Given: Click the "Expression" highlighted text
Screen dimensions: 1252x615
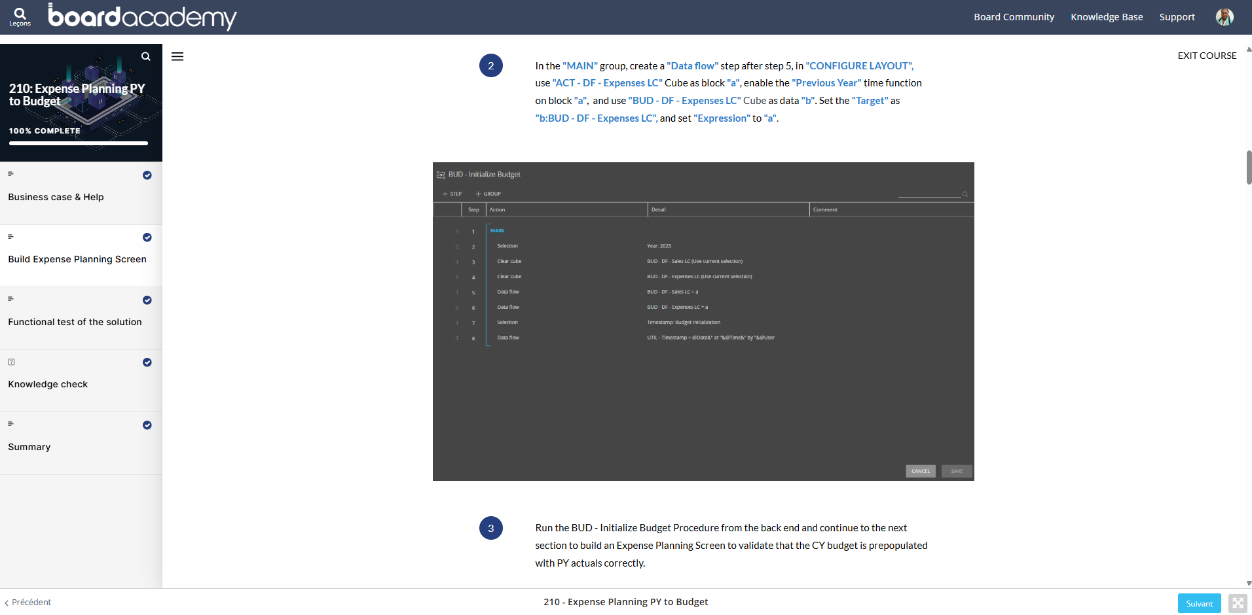Looking at the screenshot, I should click(722, 118).
